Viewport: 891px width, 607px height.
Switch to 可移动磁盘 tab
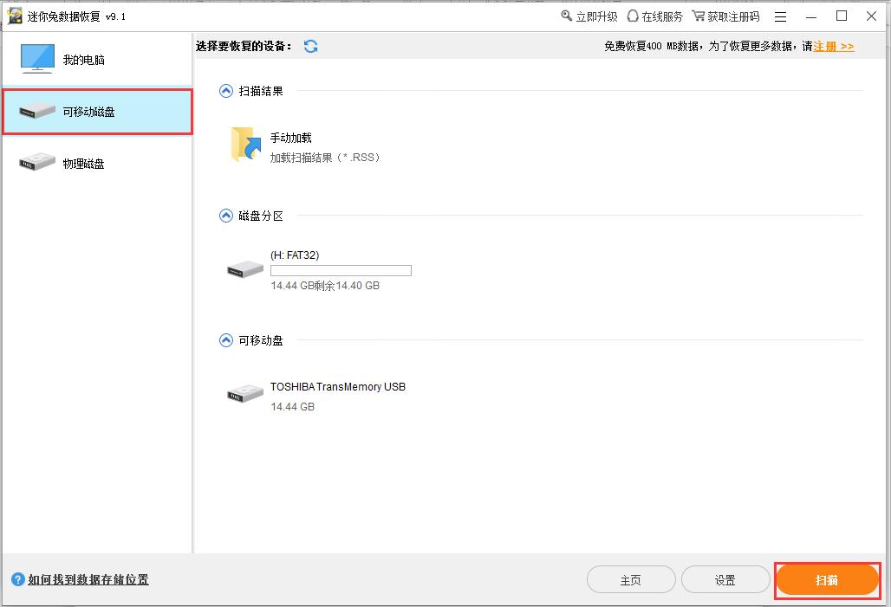[x=97, y=112]
